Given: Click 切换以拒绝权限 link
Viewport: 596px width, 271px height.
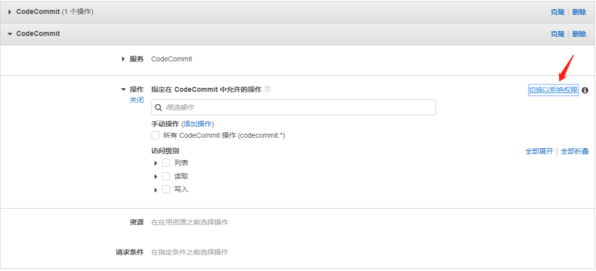Looking at the screenshot, I should pyautogui.click(x=553, y=90).
